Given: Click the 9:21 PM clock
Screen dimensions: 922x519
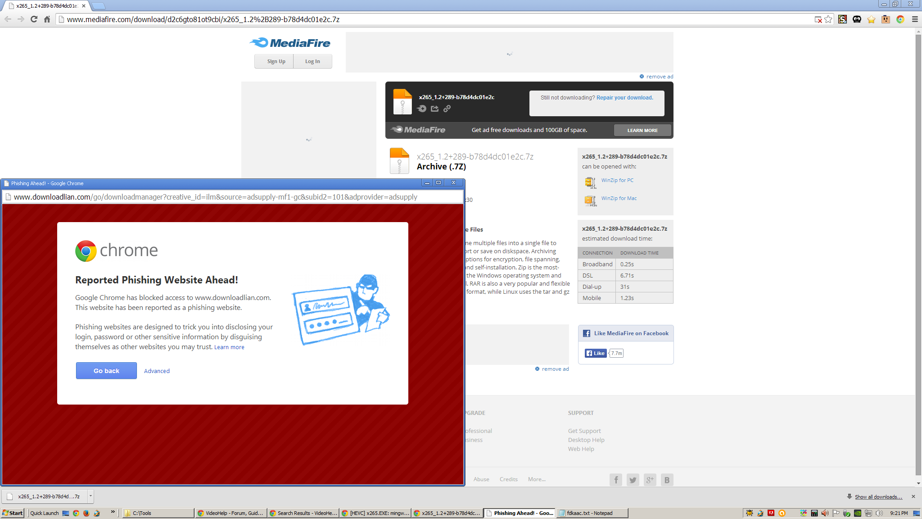Looking at the screenshot, I should tap(899, 513).
